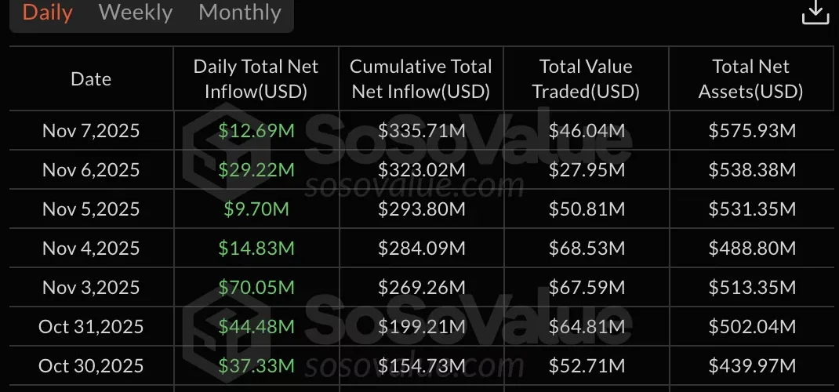Image resolution: width=839 pixels, height=392 pixels.
Task: Select the $9.70M daily inflow value
Action: [x=256, y=209]
